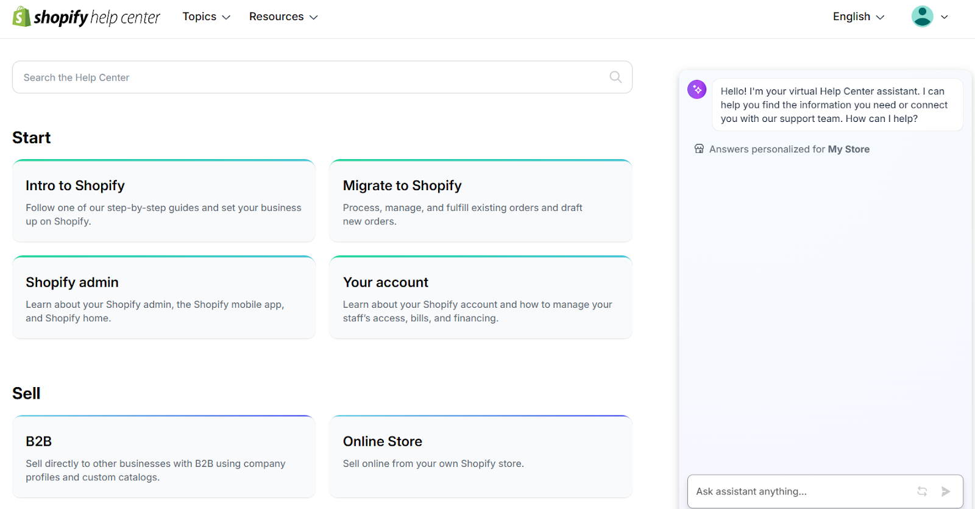Click the search magnifier icon
The height and width of the screenshot is (509, 975).
click(615, 77)
